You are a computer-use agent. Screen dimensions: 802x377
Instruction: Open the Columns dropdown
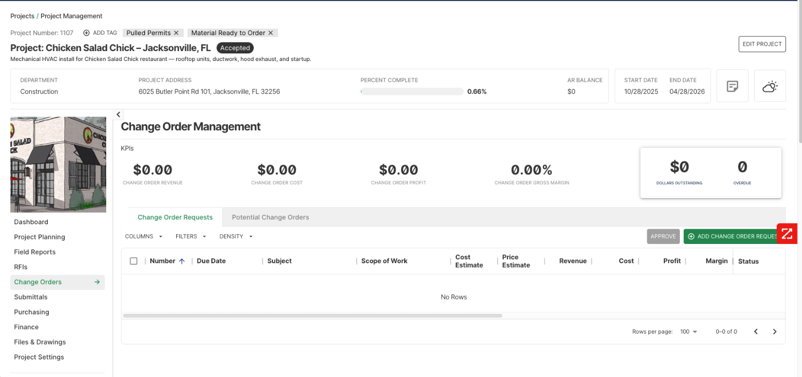[x=144, y=236]
